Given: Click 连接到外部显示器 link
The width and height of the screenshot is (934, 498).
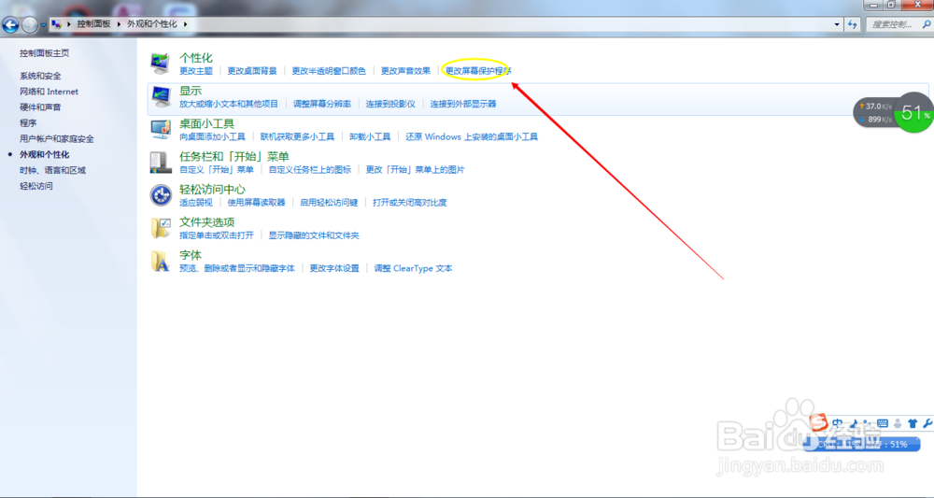Looking at the screenshot, I should pos(463,104).
